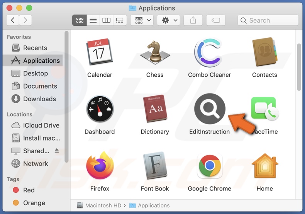Switch to column view
The height and width of the screenshot is (214, 305).
point(107,20)
